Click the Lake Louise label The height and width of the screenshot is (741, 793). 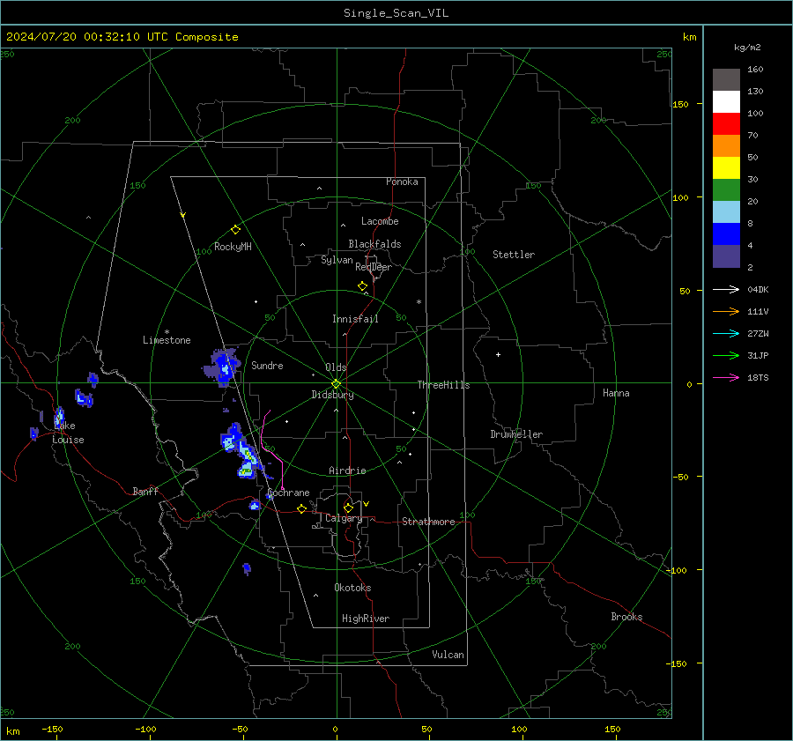(68, 433)
